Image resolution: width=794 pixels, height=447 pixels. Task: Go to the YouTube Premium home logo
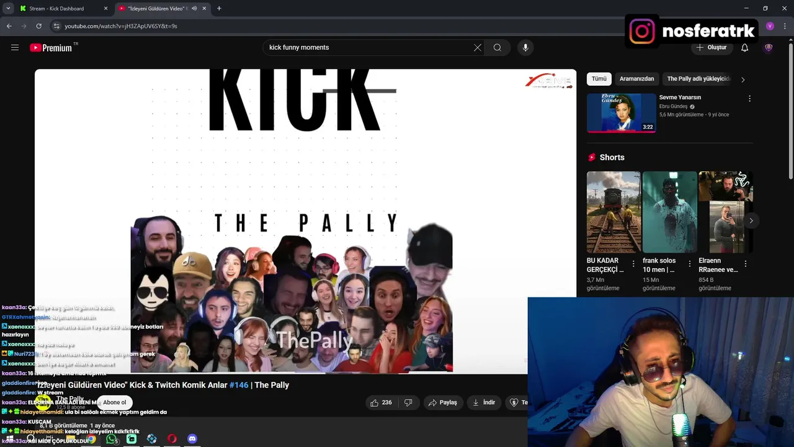pyautogui.click(x=51, y=48)
